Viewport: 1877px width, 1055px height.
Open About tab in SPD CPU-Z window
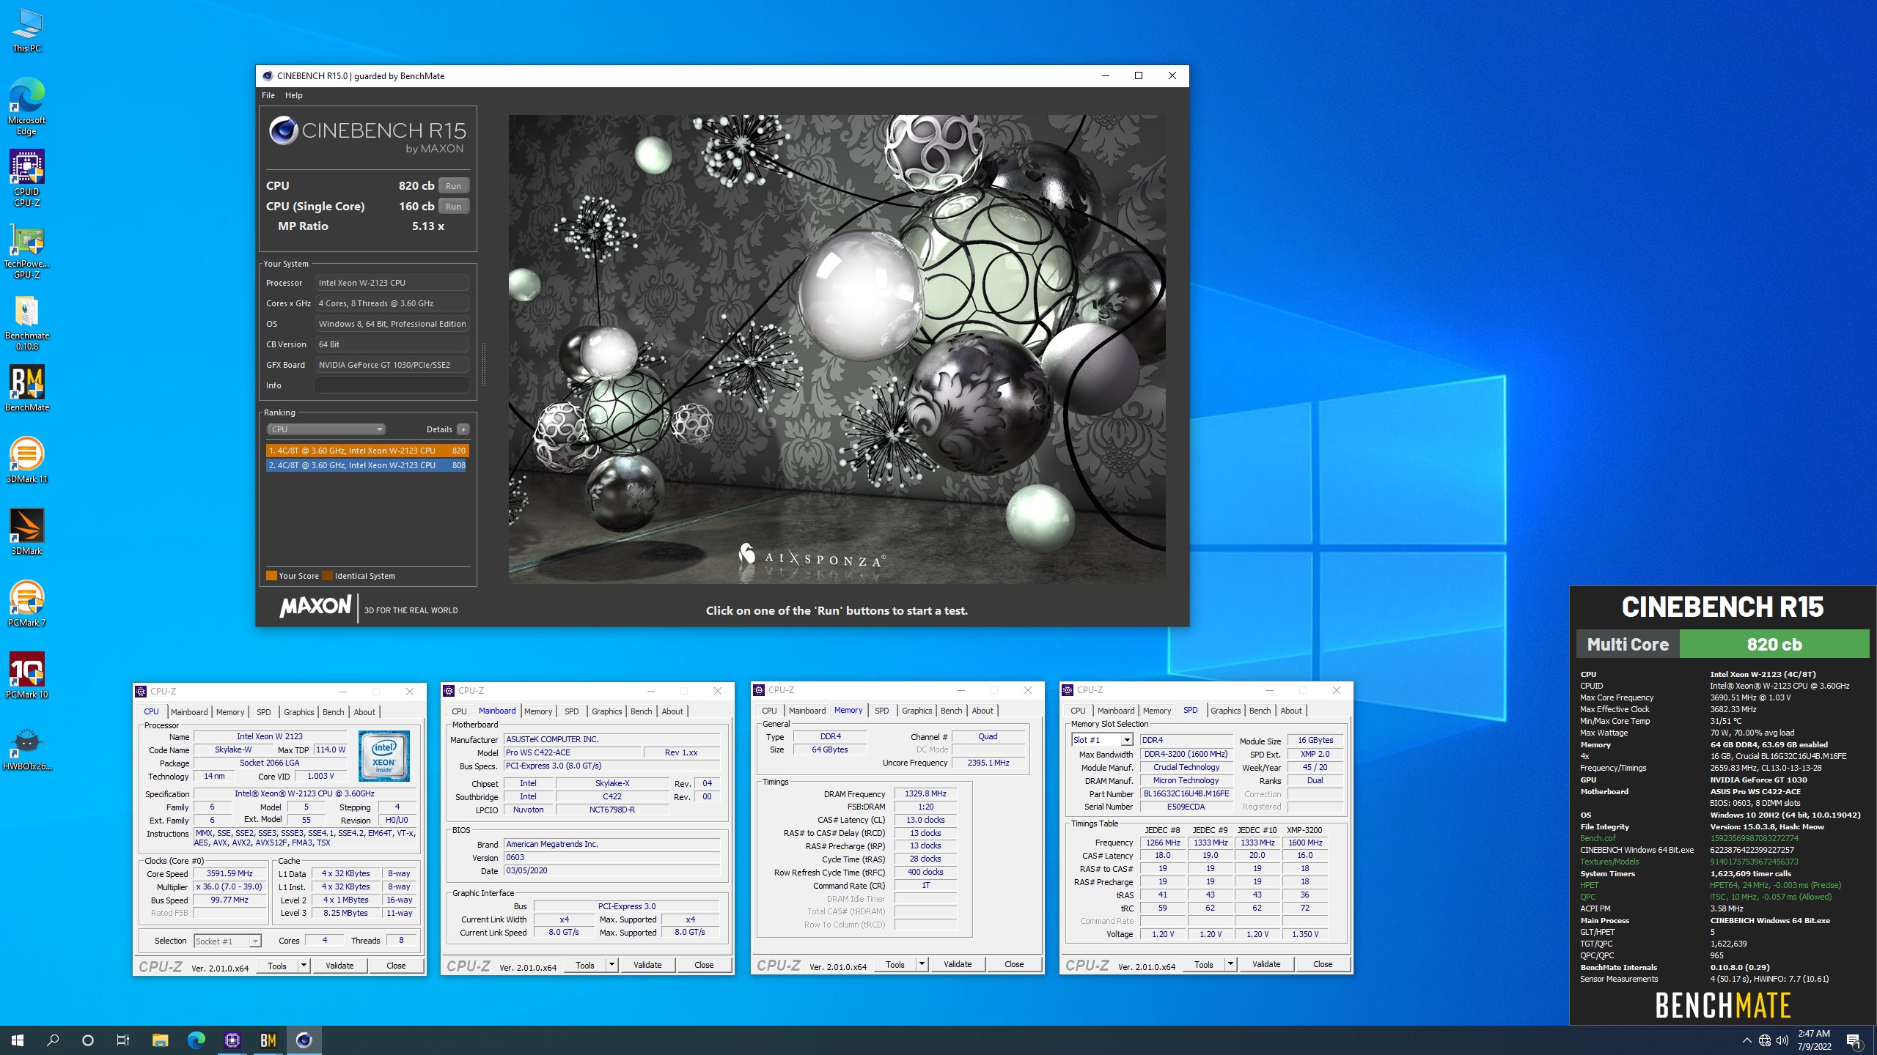tap(1291, 711)
